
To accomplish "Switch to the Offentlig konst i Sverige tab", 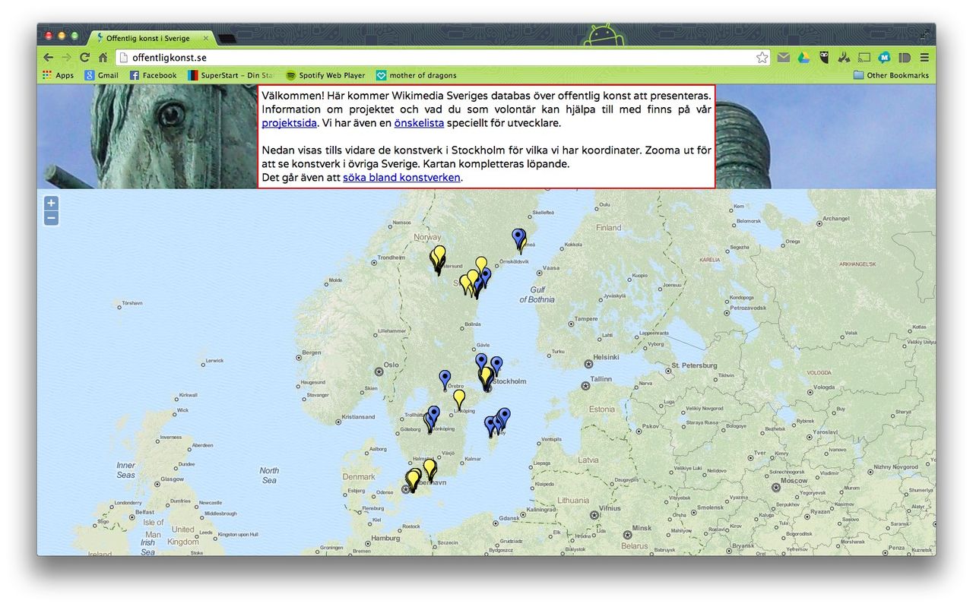I will [152, 38].
